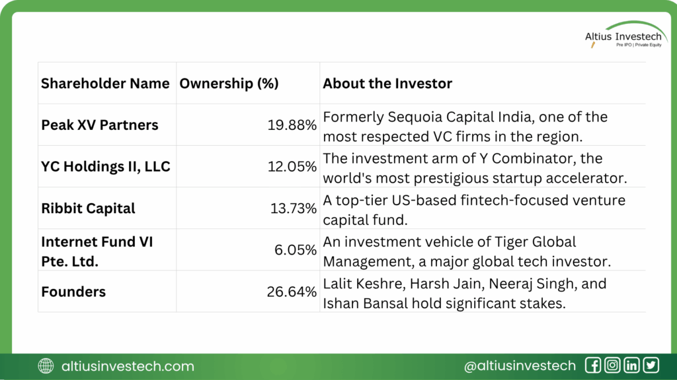Viewport: 677px width, 380px height.
Task: Select Internet Fund VI Pte. Ltd. cell
Action: click(97, 251)
